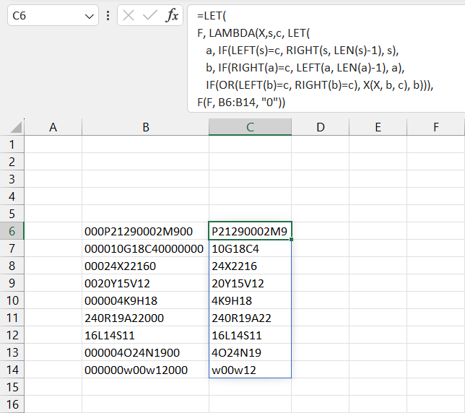Click result cell 24X2216
Viewport: 465px width, 413px height.
pyautogui.click(x=250, y=266)
